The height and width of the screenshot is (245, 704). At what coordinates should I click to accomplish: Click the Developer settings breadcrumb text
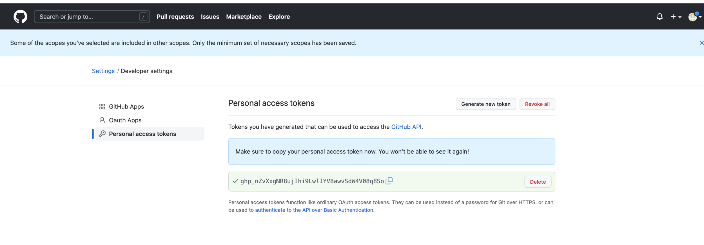146,71
